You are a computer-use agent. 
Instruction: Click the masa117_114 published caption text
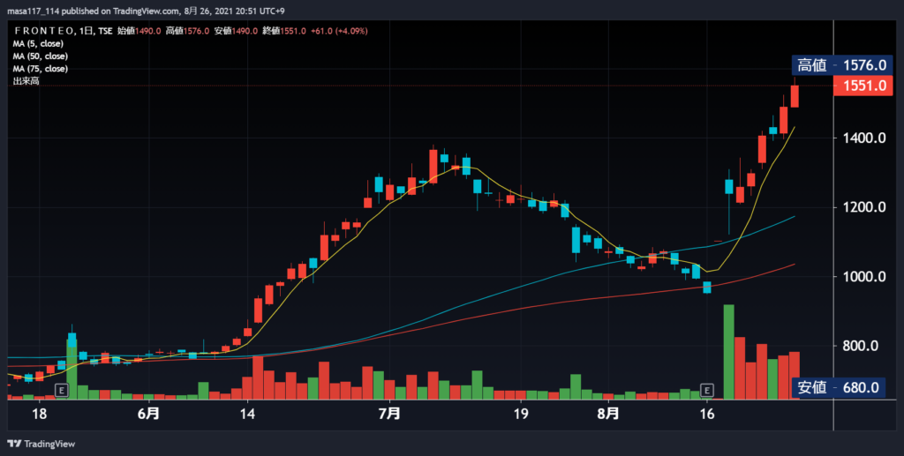(146, 11)
